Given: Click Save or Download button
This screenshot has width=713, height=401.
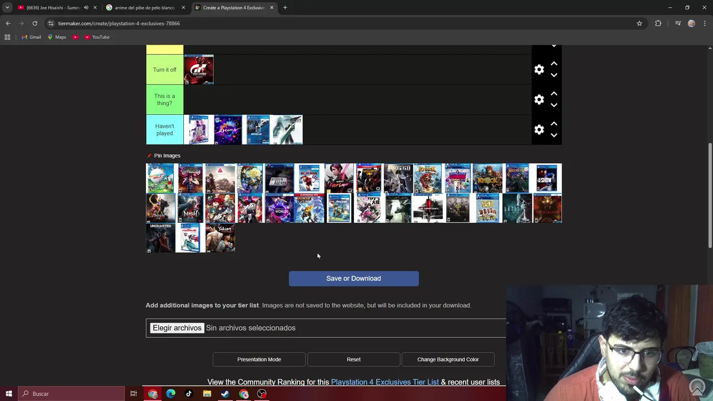Looking at the screenshot, I should point(354,278).
